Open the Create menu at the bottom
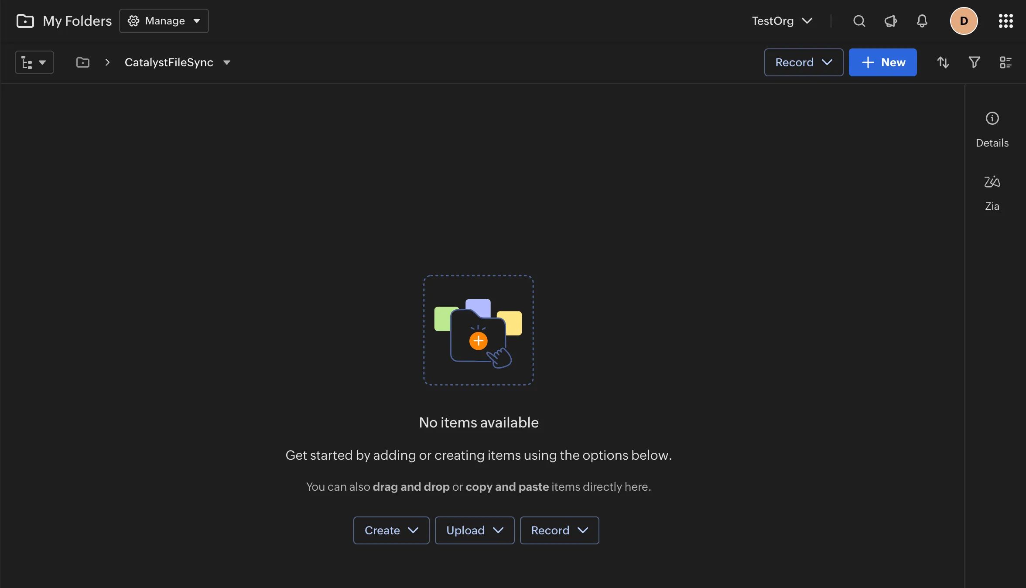The height and width of the screenshot is (588, 1026). (391, 530)
